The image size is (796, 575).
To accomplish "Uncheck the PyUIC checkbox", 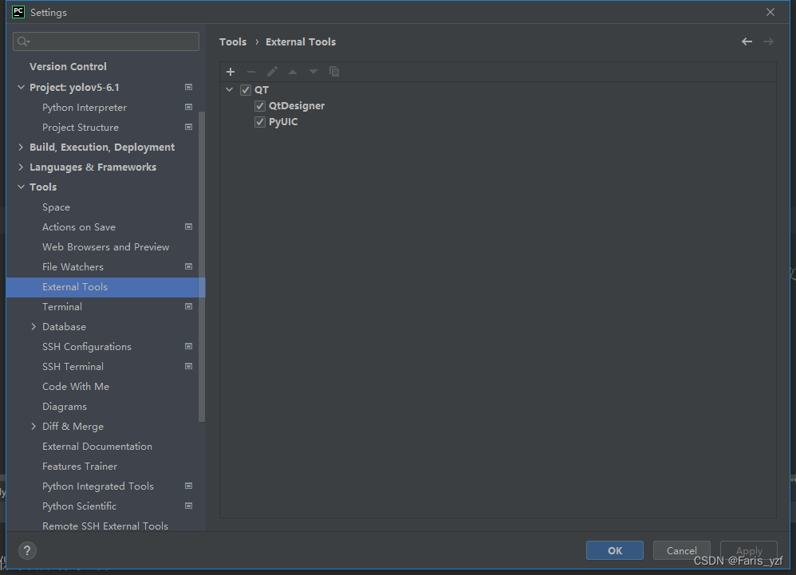I will (x=260, y=122).
